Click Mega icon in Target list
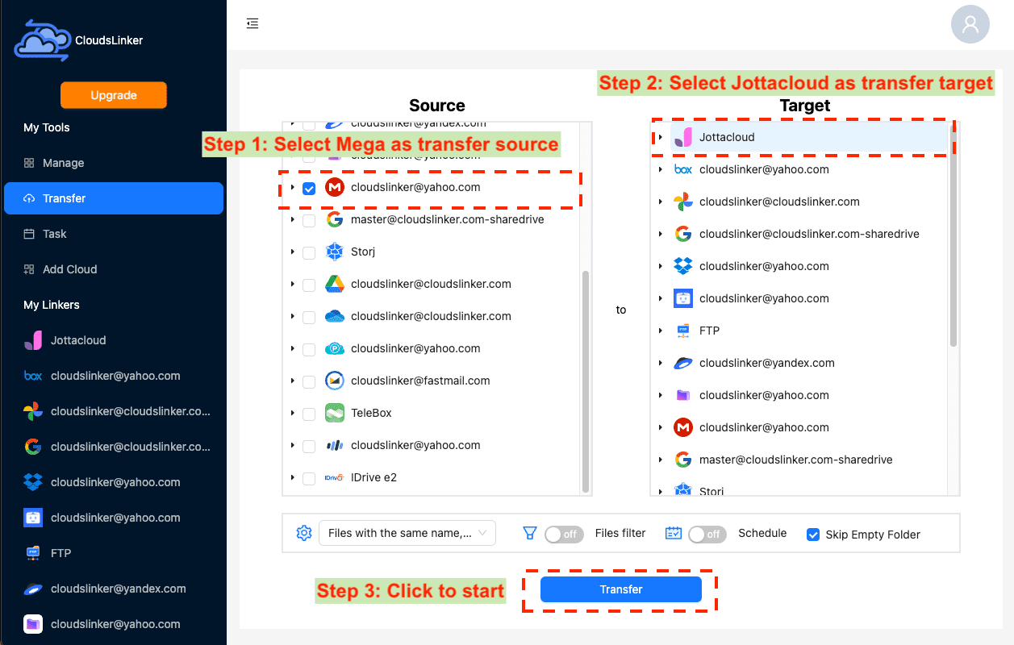1014x645 pixels. point(683,427)
